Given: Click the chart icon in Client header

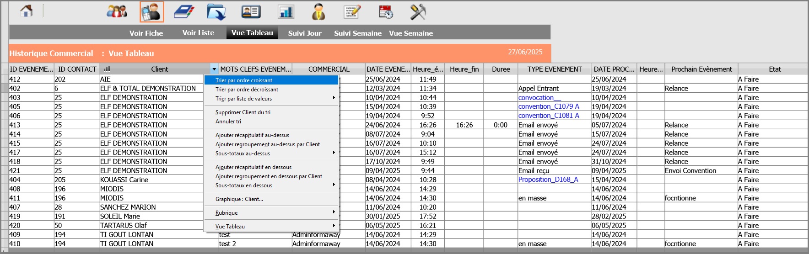Looking at the screenshot, I should click(x=107, y=69).
